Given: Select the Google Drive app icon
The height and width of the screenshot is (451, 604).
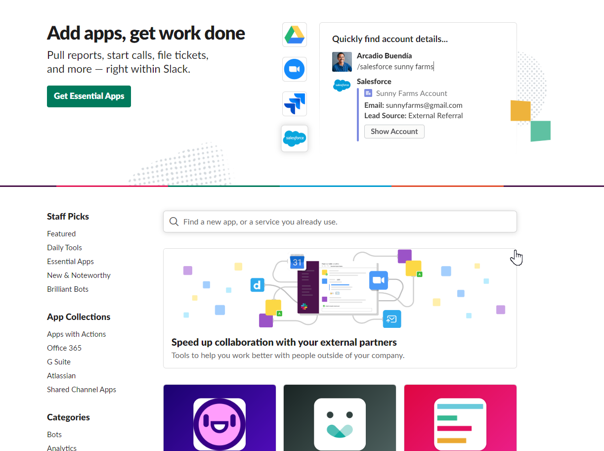Looking at the screenshot, I should click(295, 35).
